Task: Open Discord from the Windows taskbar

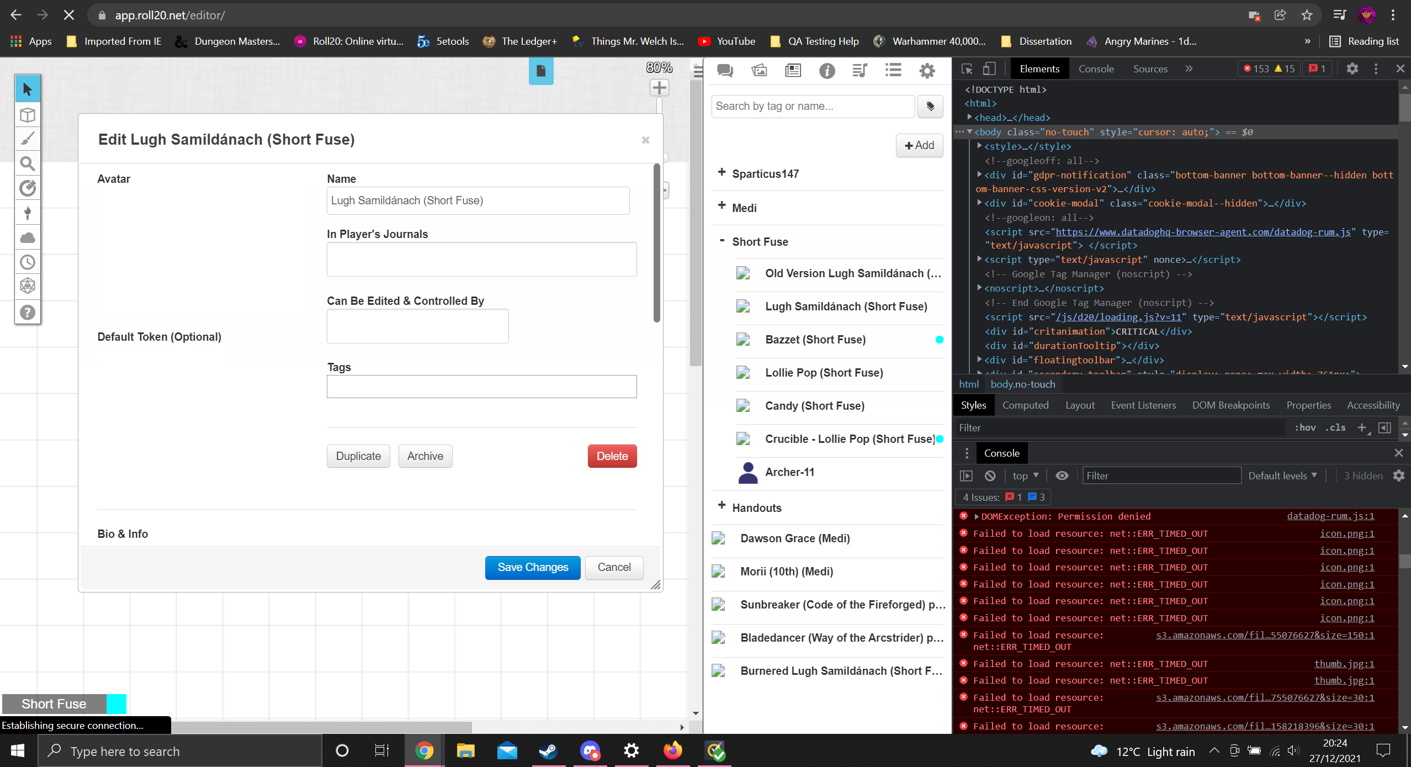Action: pos(590,750)
